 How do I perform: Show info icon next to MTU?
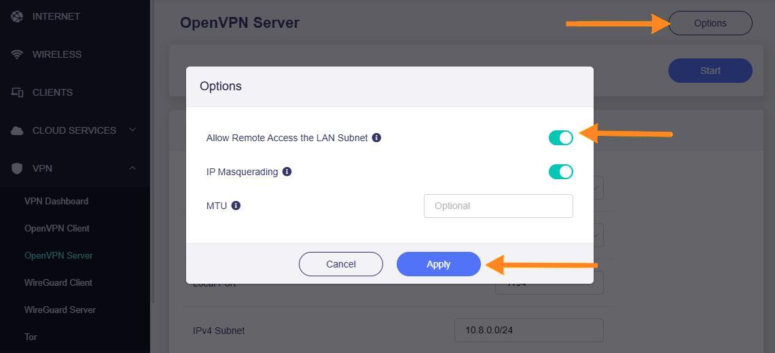coord(236,206)
